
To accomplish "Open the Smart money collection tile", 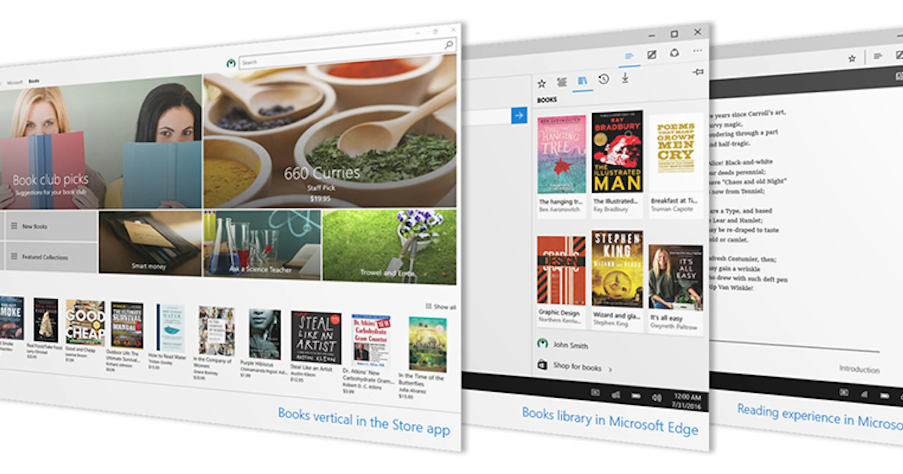I will pos(150,243).
